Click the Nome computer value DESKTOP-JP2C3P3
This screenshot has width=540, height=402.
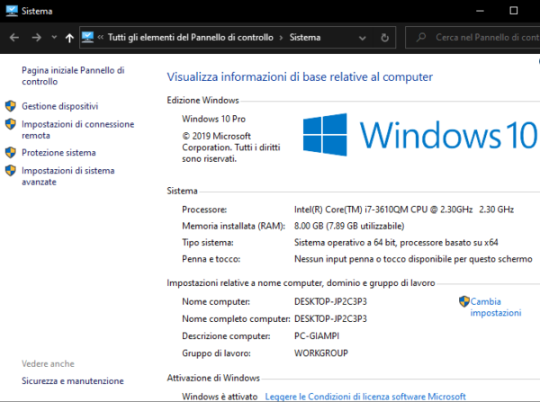pyautogui.click(x=330, y=301)
